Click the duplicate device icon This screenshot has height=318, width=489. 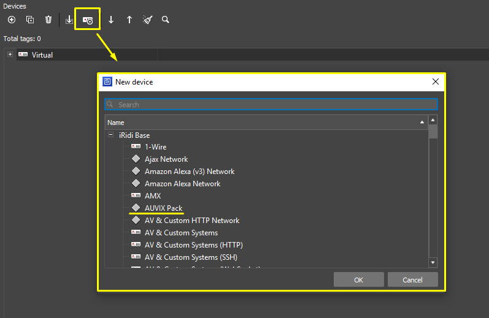tap(30, 20)
